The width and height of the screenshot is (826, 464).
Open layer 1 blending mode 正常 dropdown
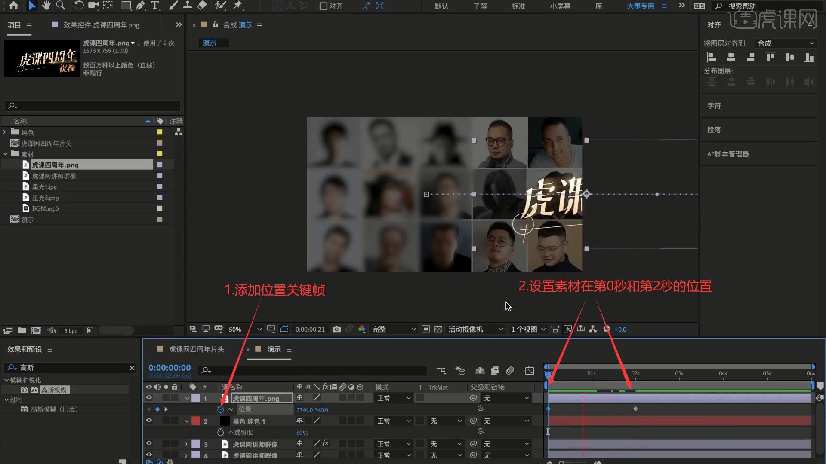[394, 398]
